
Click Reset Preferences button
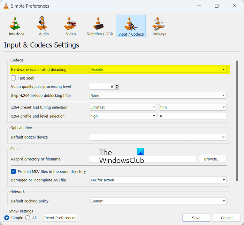click(60, 218)
